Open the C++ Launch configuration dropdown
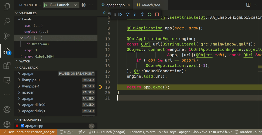Viewport: 262px width, 135px height. (75, 5)
